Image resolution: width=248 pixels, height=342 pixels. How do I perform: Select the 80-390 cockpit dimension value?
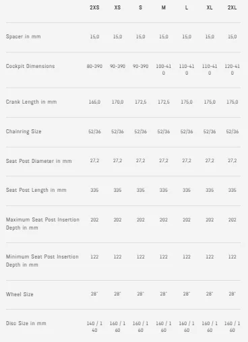[x=94, y=66]
